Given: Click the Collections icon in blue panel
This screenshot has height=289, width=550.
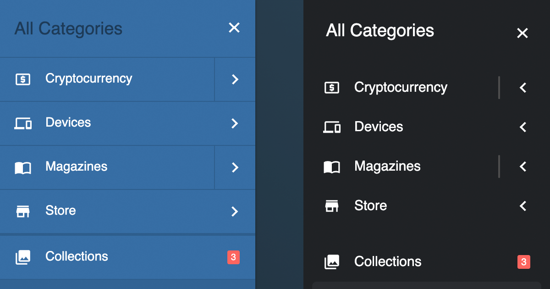Looking at the screenshot, I should (23, 257).
